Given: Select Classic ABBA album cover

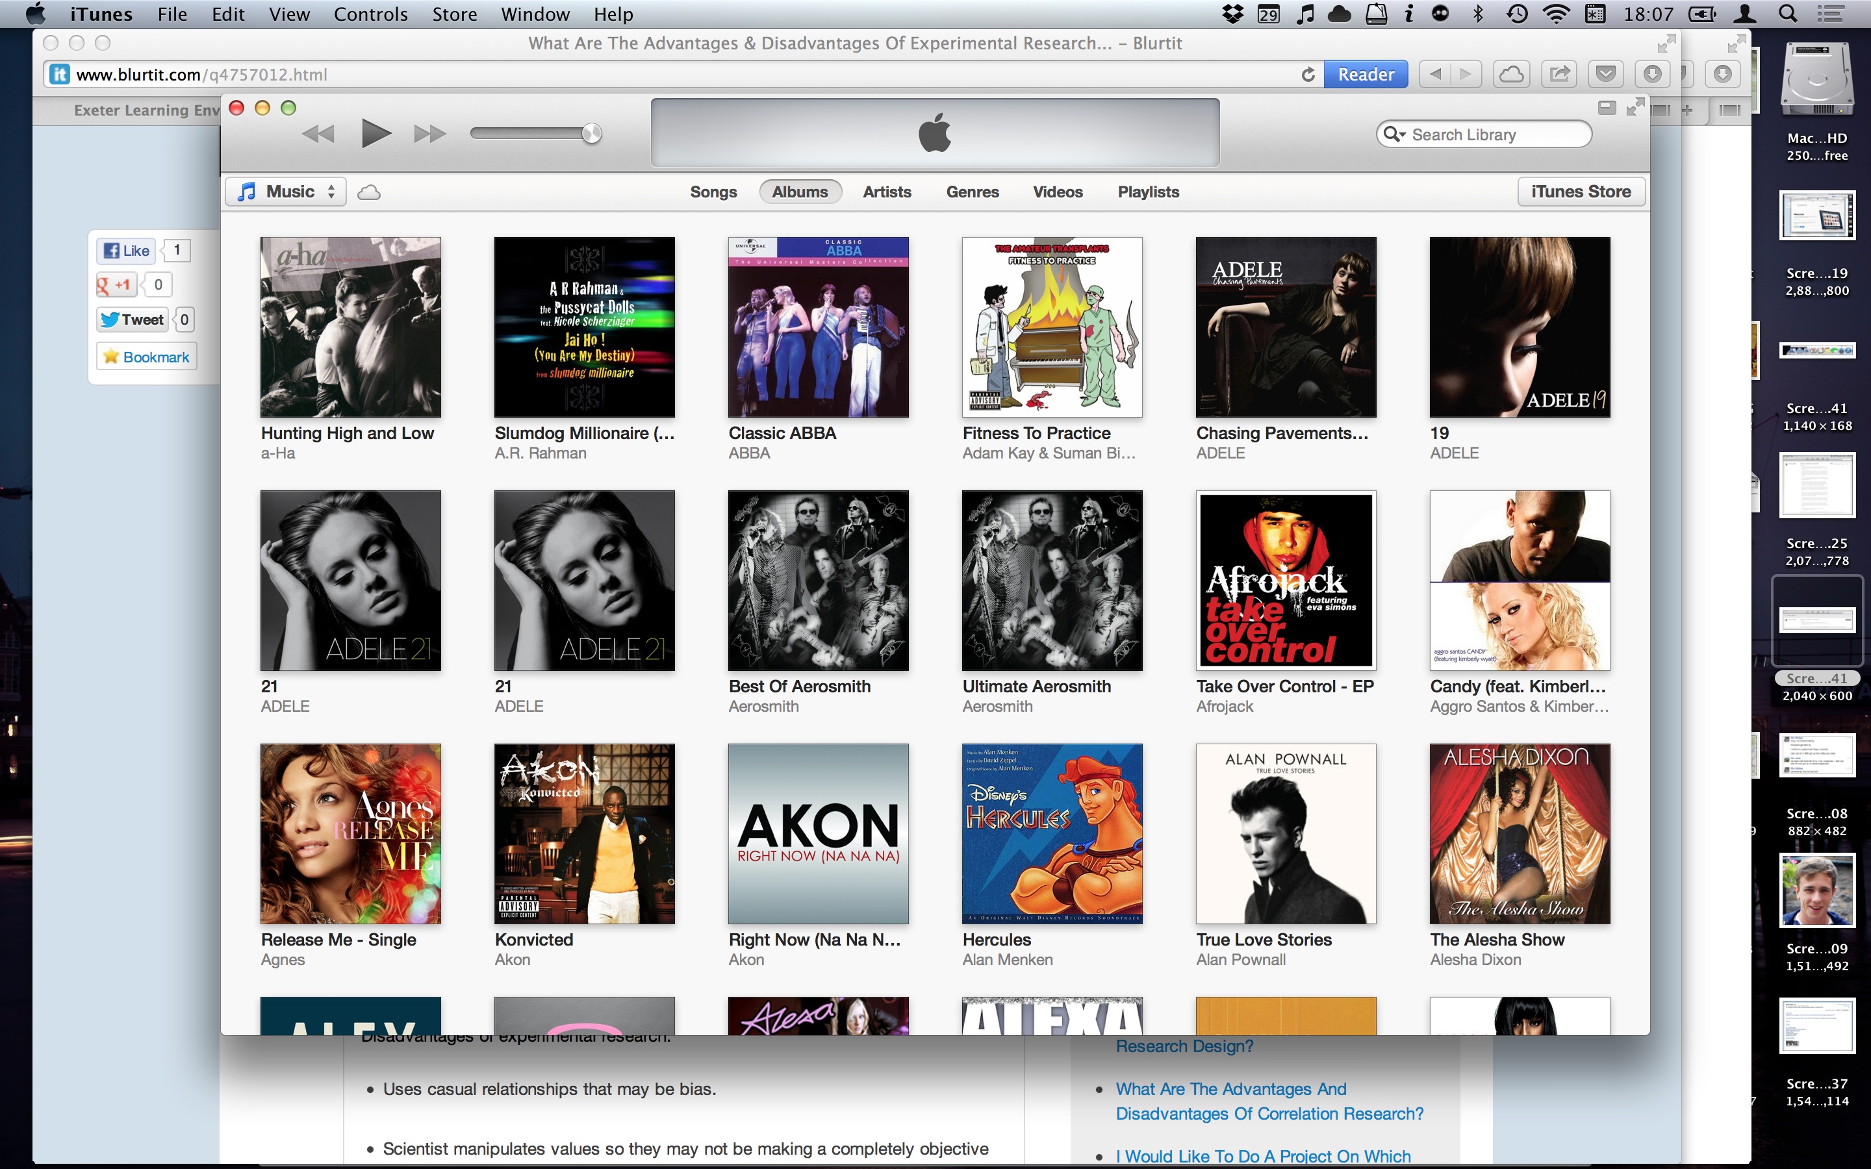Looking at the screenshot, I should [x=818, y=327].
